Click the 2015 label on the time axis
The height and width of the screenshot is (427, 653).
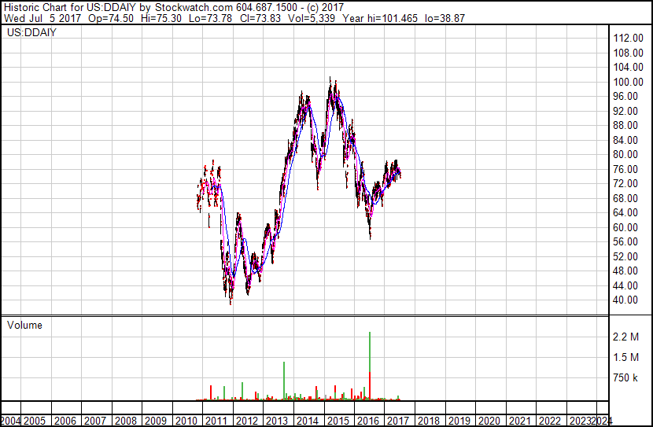pyautogui.click(x=337, y=421)
